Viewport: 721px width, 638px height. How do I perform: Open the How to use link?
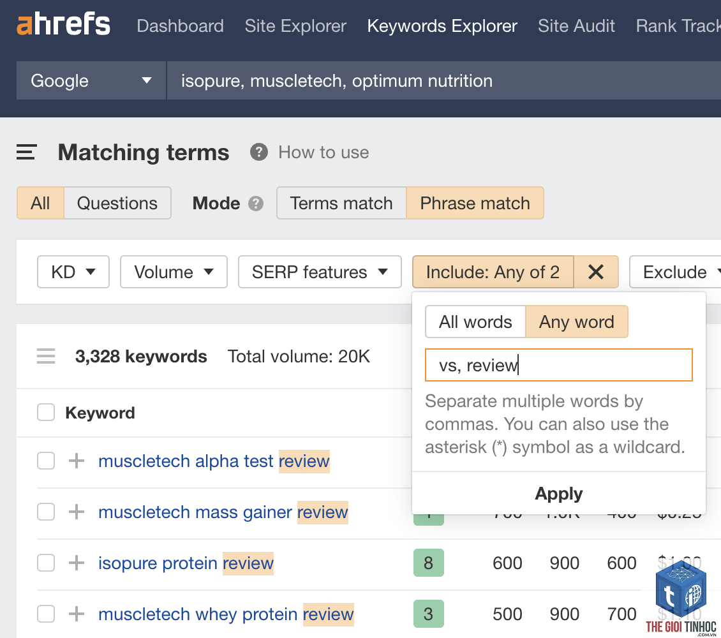pyautogui.click(x=323, y=152)
